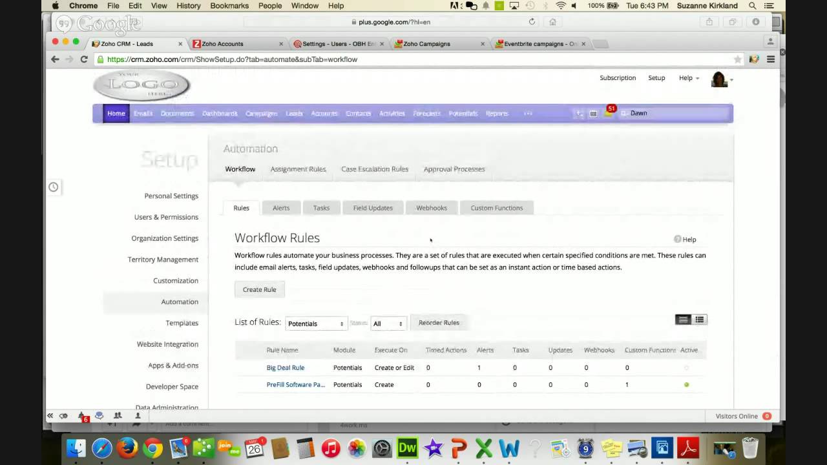
Task: Open Users & Permissions in sidebar
Action: tap(166, 217)
